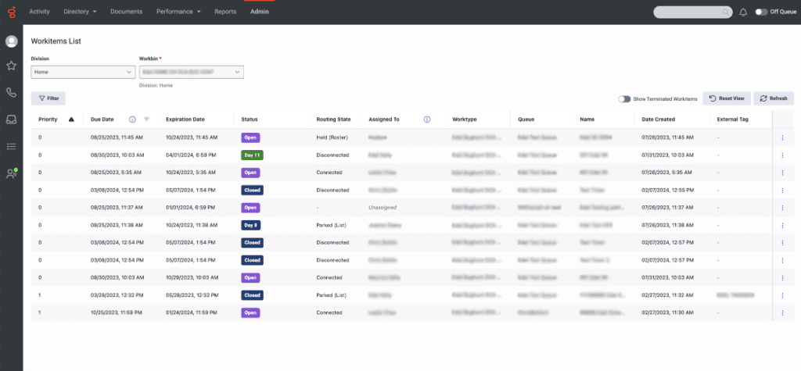Enable Show Terminated Workitems toggle
The width and height of the screenshot is (801, 371).
(x=624, y=99)
